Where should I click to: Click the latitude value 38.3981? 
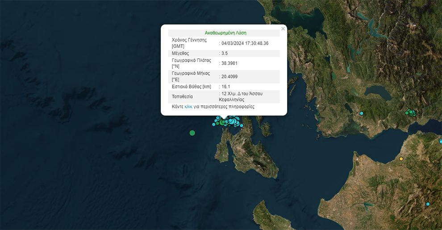click(229, 63)
